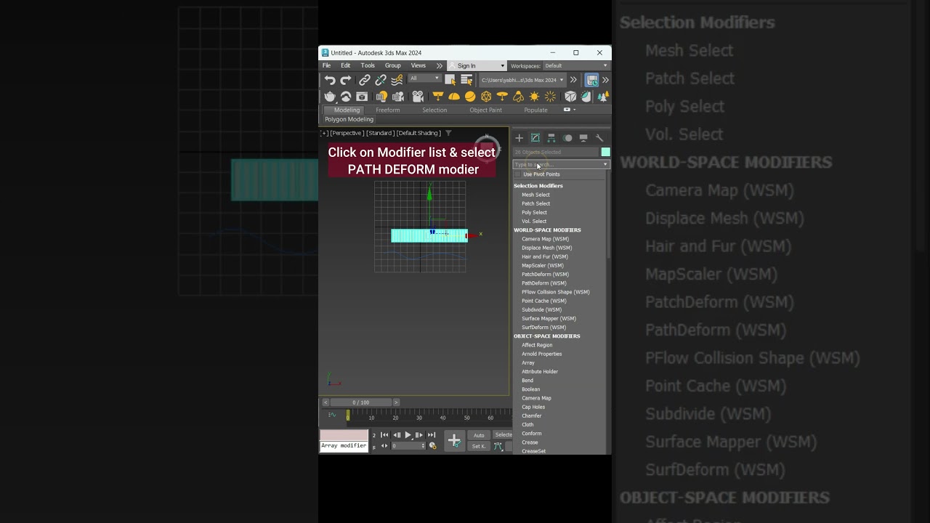Image resolution: width=930 pixels, height=523 pixels.
Task: Open the Tools menu
Action: coord(368,65)
